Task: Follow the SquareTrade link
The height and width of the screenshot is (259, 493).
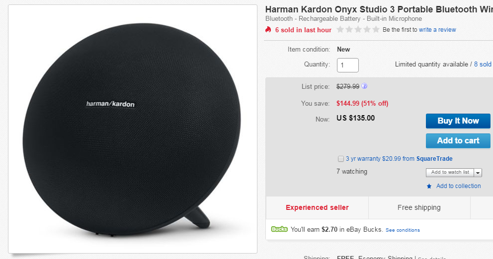Action: click(x=434, y=159)
